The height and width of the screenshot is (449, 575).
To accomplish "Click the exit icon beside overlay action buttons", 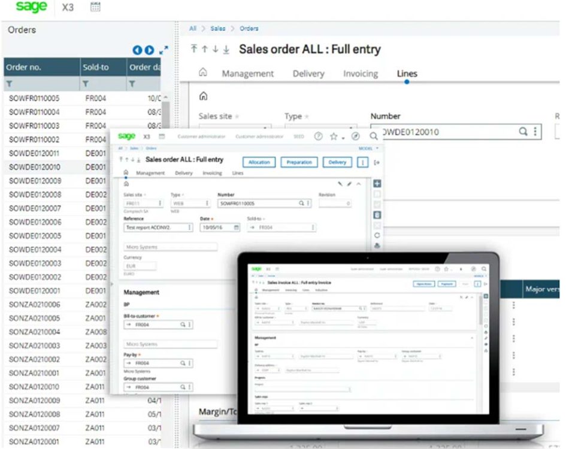I will click(377, 162).
